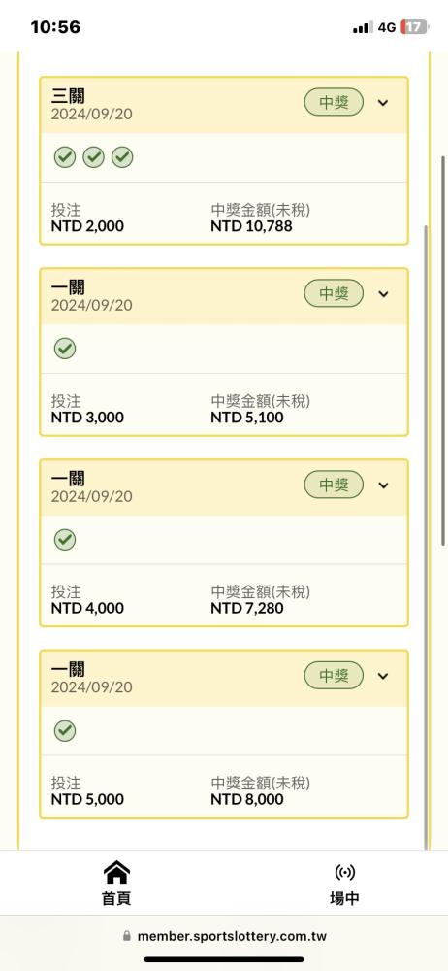Viewport: 448px width, 971px height.
Task: Click the vertical scrollbar on the right edge
Action: point(443,350)
